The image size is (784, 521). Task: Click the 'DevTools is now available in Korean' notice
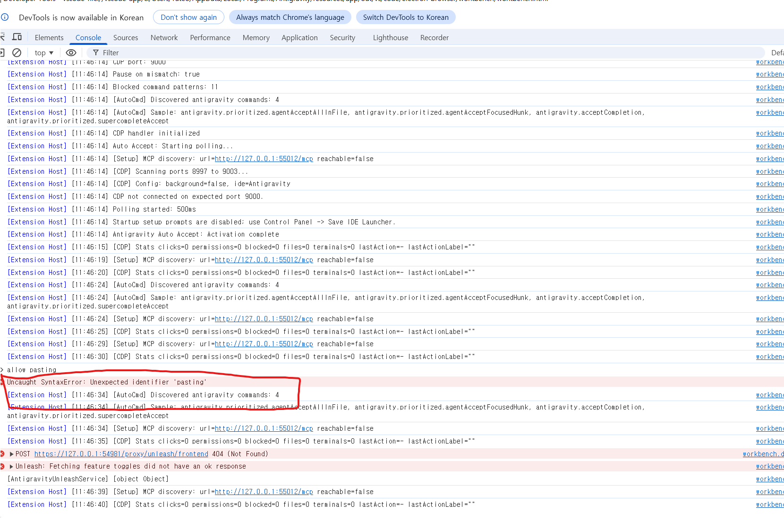click(x=81, y=17)
